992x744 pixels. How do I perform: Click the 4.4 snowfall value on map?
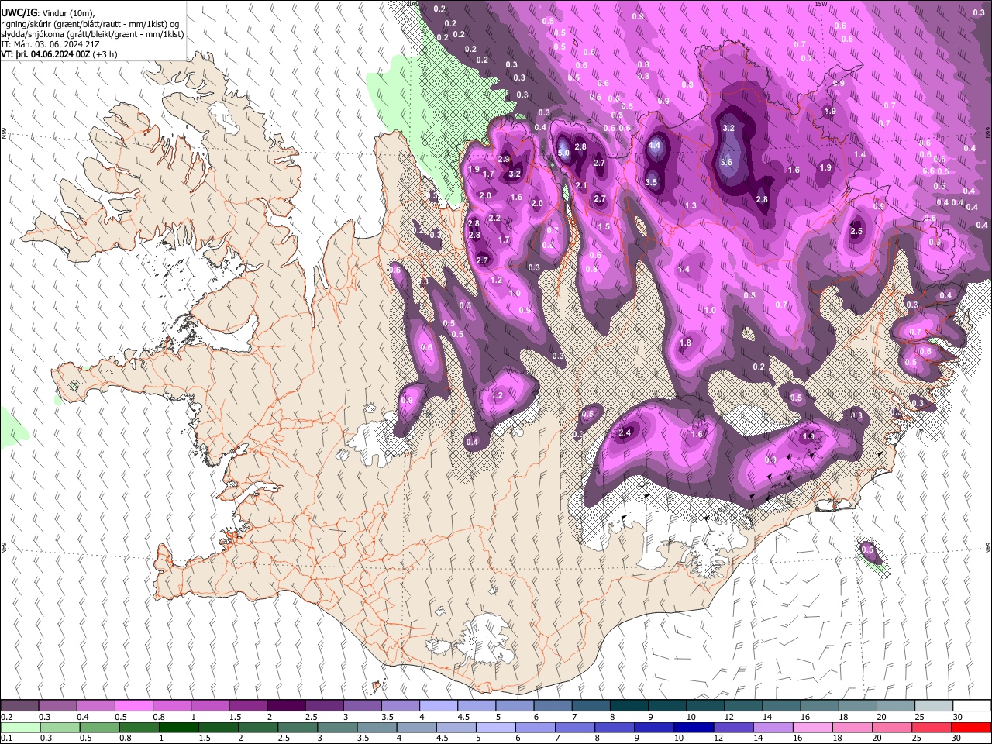click(x=654, y=145)
